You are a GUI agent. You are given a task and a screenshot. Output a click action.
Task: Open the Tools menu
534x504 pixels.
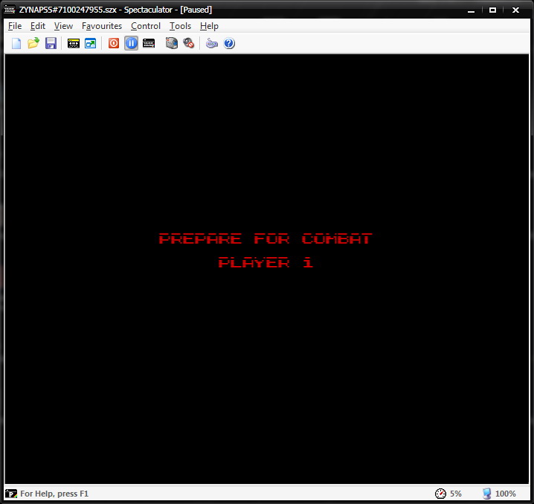(x=180, y=26)
